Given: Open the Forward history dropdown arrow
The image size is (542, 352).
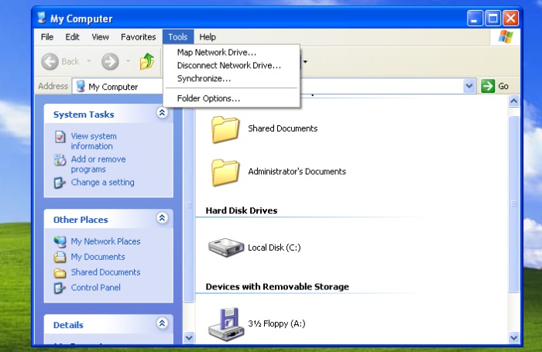Looking at the screenshot, I should click(128, 61).
